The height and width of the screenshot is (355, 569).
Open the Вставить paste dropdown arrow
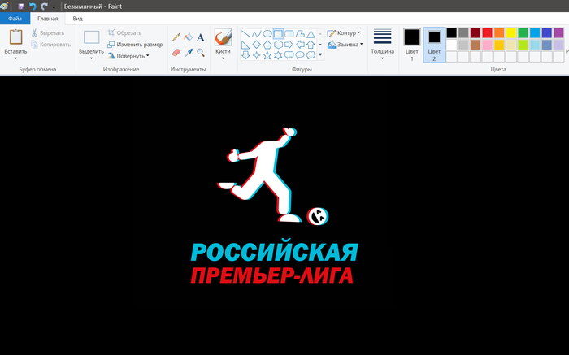pyautogui.click(x=15, y=58)
